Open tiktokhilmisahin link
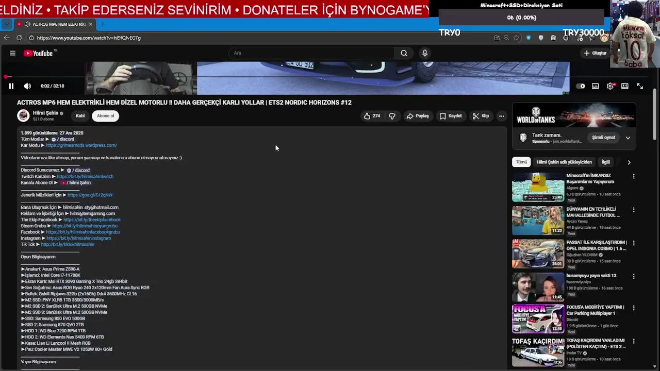 (68, 244)
